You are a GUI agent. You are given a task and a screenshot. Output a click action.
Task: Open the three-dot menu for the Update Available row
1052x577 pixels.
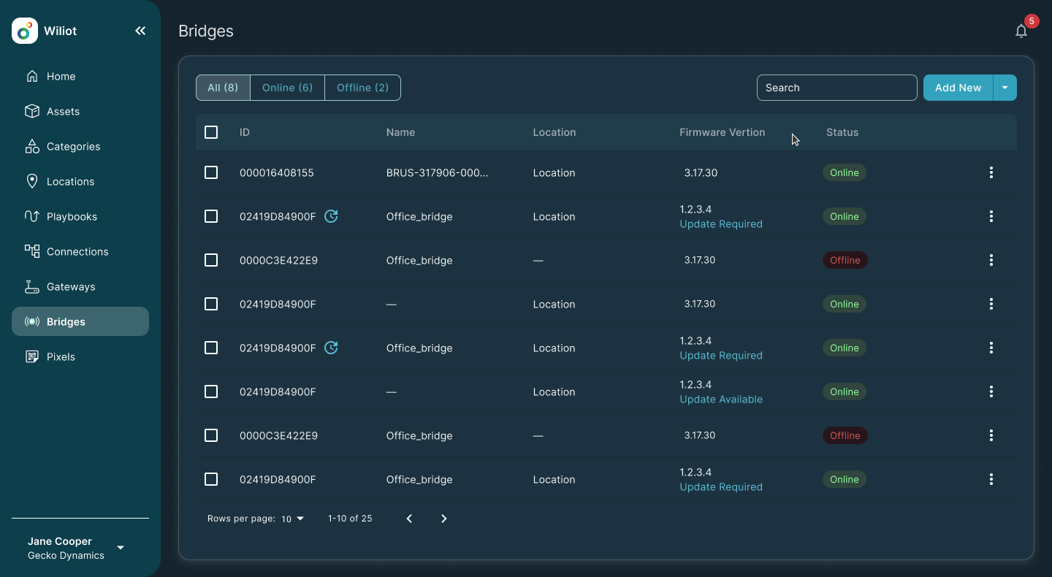pos(991,391)
